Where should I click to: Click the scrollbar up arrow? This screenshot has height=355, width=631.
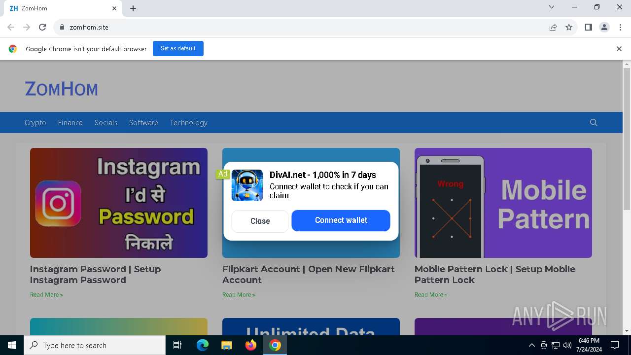[627, 64]
